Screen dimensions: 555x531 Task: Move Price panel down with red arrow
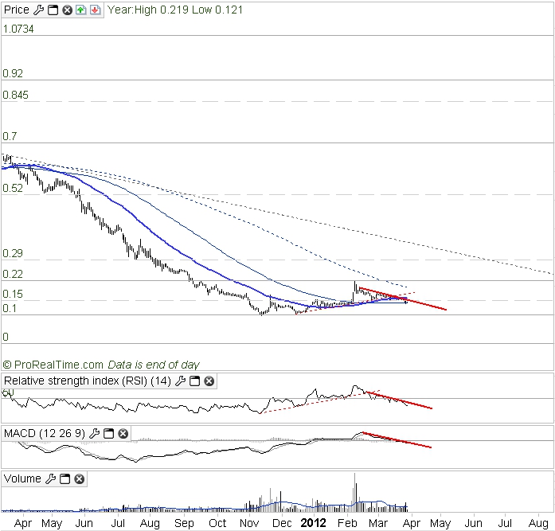pos(95,10)
